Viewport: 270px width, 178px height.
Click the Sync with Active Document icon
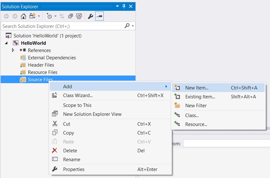tap(62, 16)
